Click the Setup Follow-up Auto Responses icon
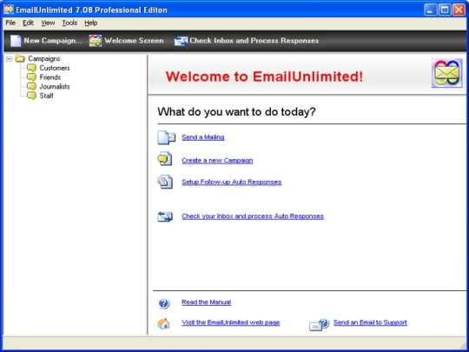This screenshot has height=352, width=469. click(165, 182)
